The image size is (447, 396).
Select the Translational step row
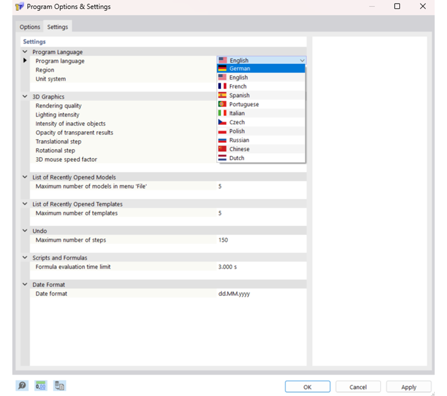click(123, 141)
